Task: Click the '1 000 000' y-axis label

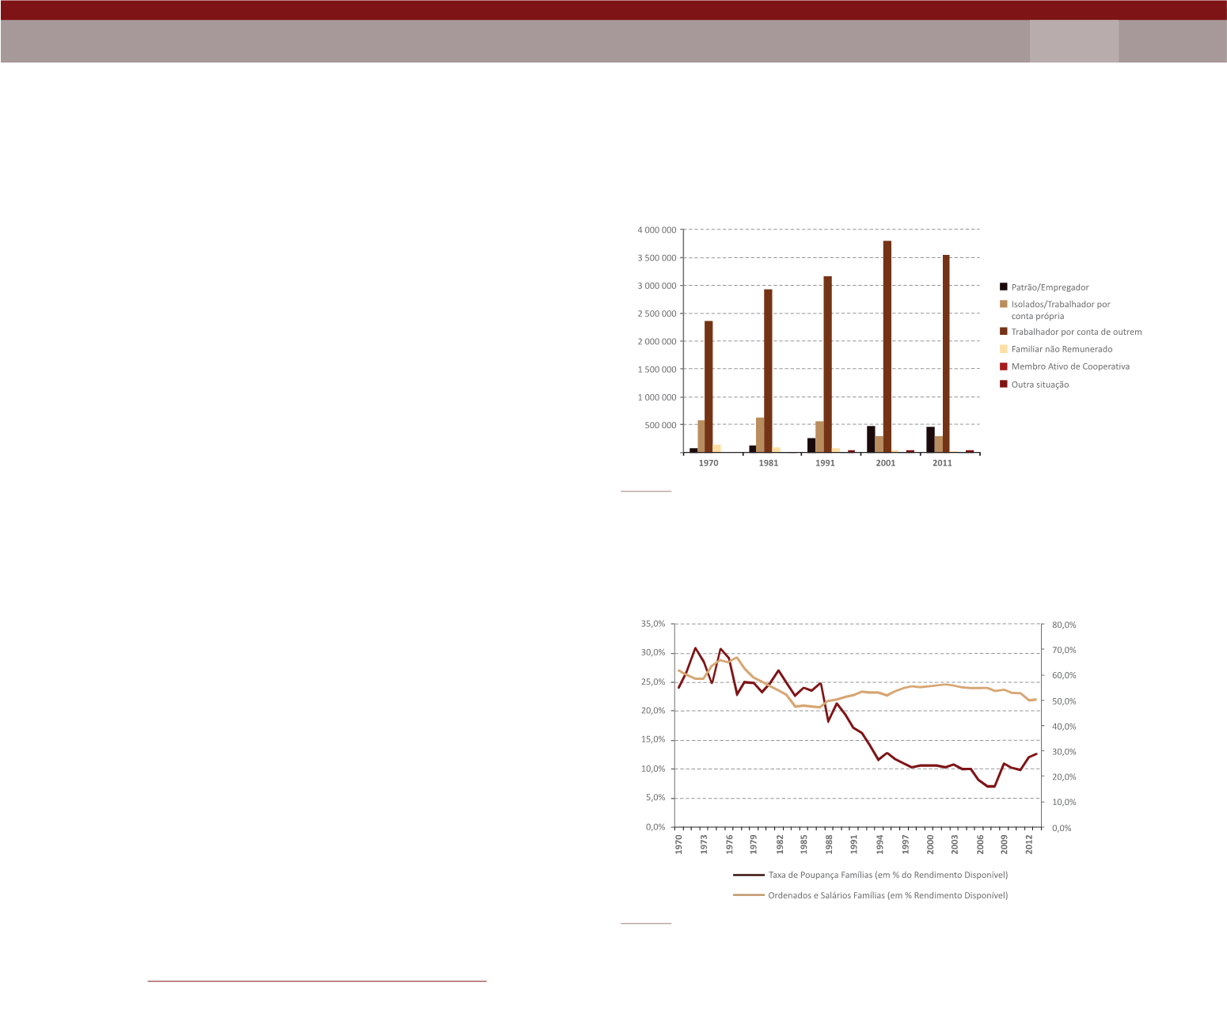Action: [657, 397]
